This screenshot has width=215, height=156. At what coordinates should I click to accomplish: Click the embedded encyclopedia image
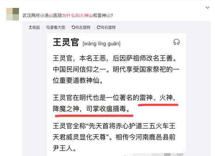(117, 95)
